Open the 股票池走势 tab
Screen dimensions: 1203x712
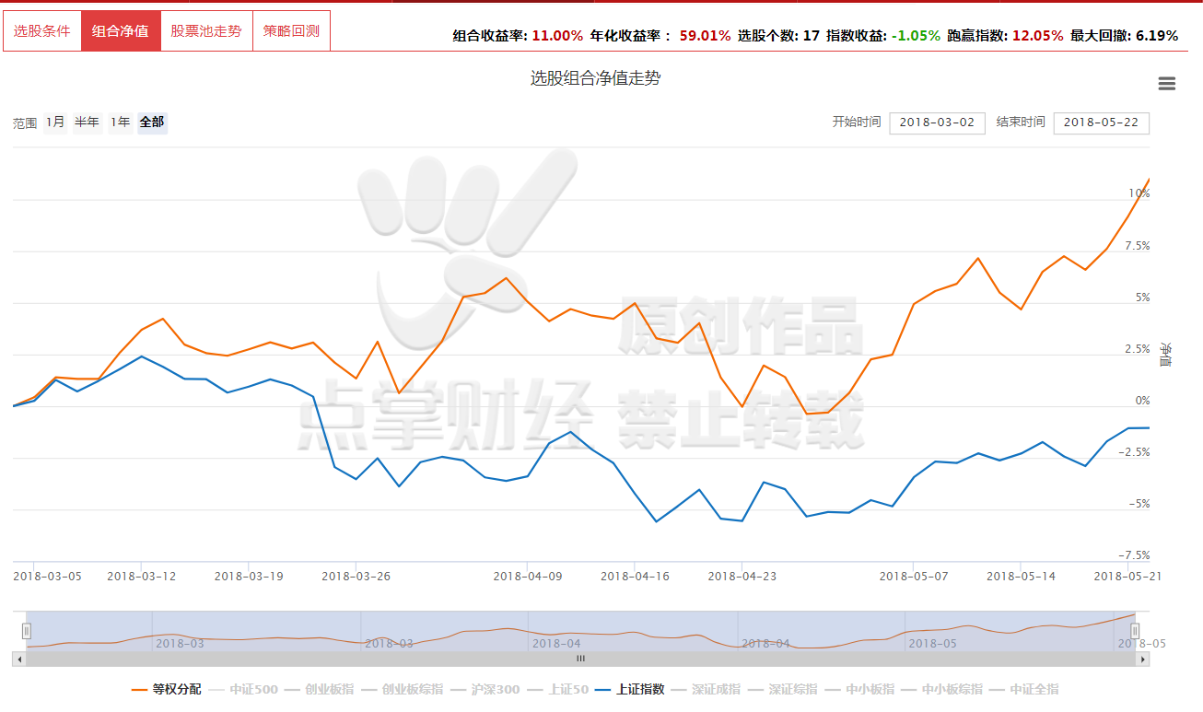[x=206, y=31]
